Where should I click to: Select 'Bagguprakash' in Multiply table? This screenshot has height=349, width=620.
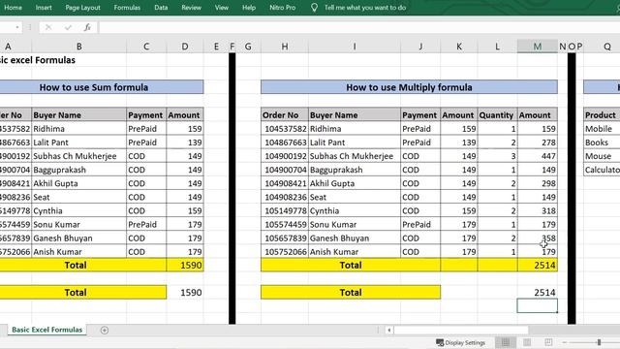coord(355,170)
